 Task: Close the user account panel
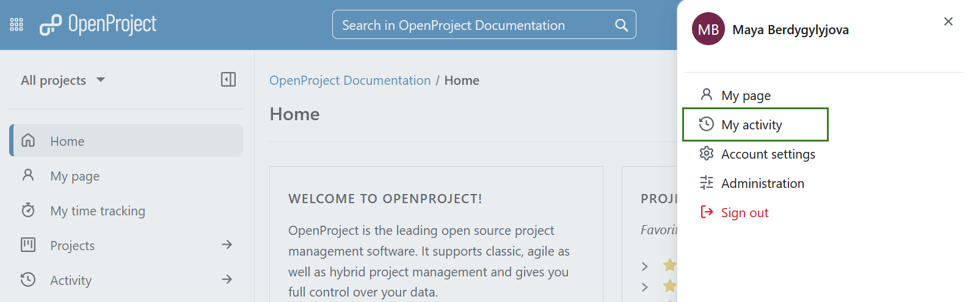[x=948, y=21]
